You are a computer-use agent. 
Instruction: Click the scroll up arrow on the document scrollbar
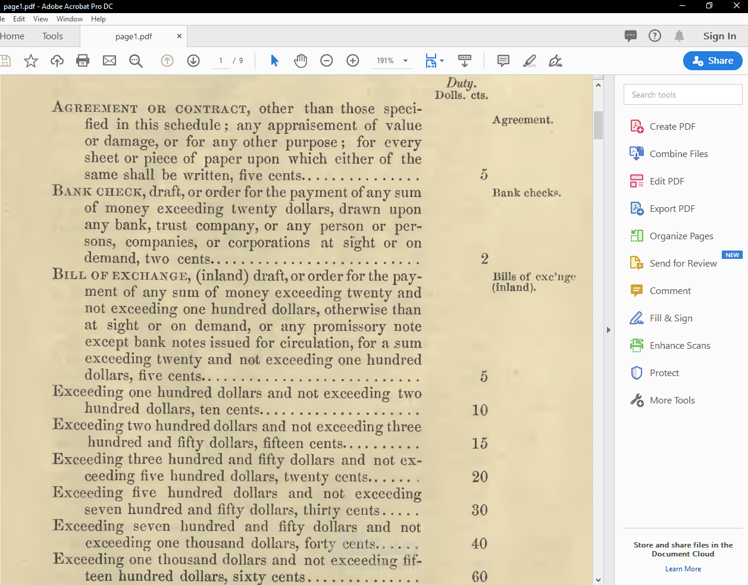coord(598,85)
